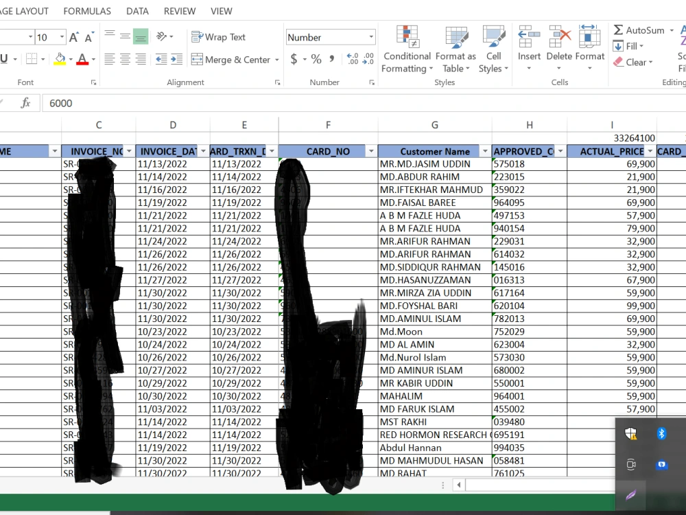Open the Customer Name column filter
This screenshot has width=686, height=515.
tap(485, 152)
